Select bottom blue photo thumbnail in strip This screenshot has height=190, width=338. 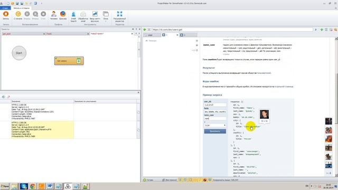328,165
